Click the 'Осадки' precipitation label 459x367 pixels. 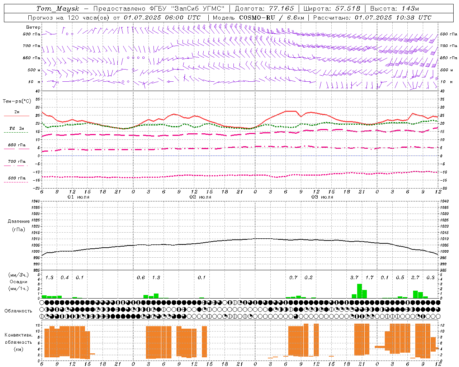[19, 282]
